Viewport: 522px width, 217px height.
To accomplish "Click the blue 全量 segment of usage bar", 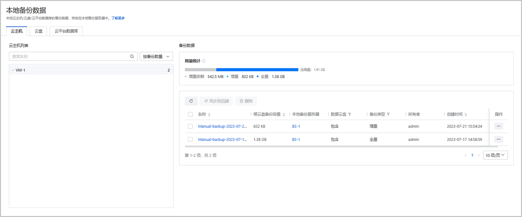I will (x=257, y=69).
